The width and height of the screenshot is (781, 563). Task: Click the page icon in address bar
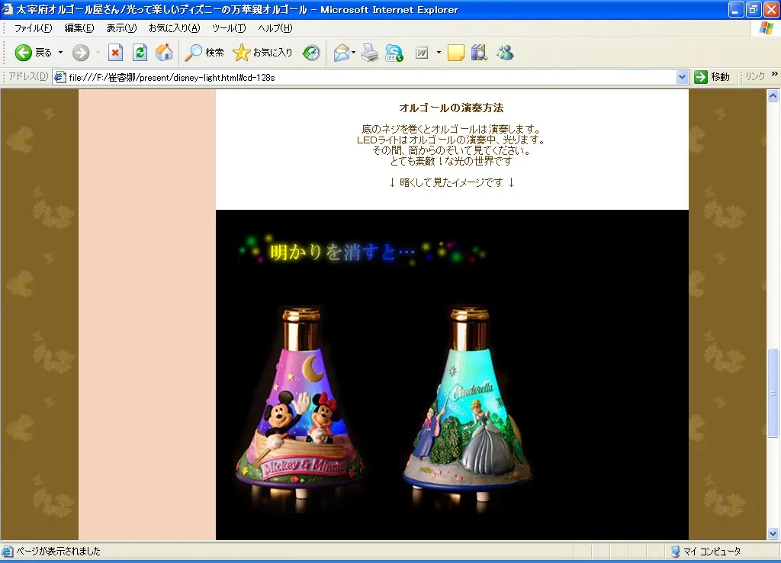pyautogui.click(x=60, y=77)
